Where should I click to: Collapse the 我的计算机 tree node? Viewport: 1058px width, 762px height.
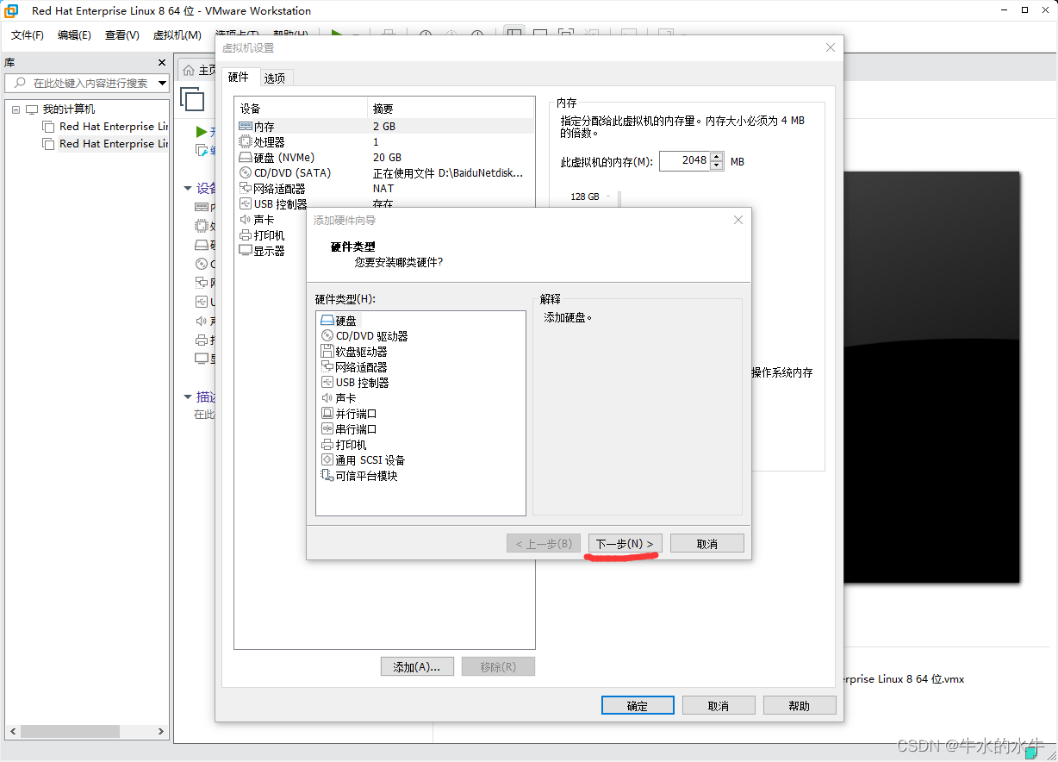(x=16, y=109)
